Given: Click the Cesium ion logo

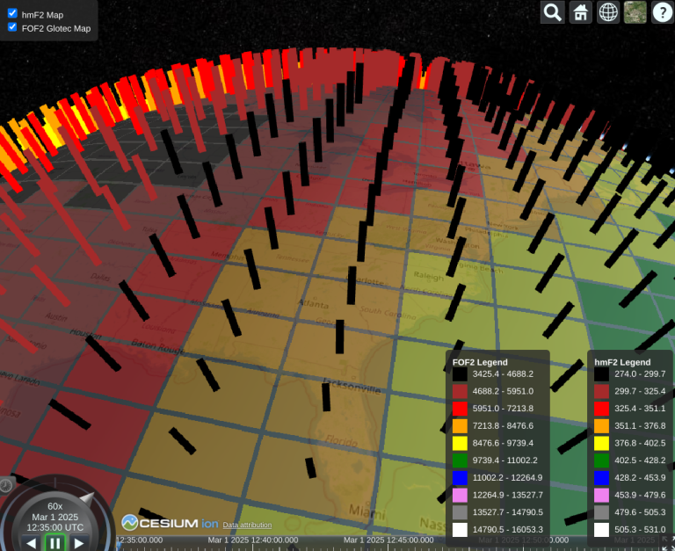Looking at the screenshot, I should [x=170, y=523].
